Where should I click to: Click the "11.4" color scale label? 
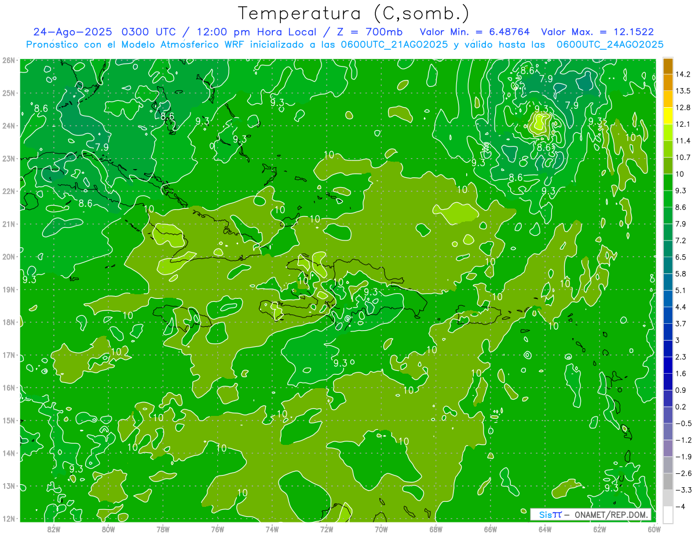682,141
